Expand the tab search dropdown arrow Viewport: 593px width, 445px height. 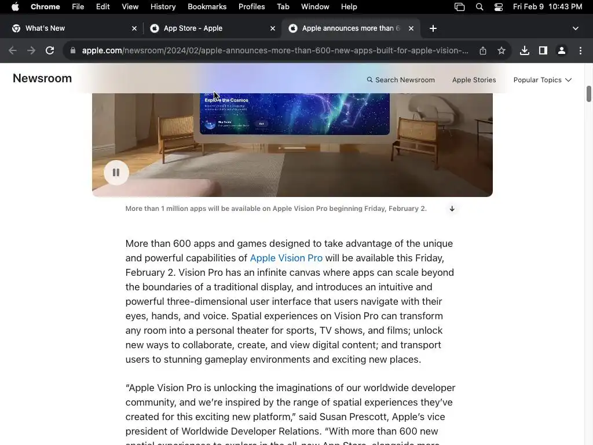pyautogui.click(x=575, y=28)
